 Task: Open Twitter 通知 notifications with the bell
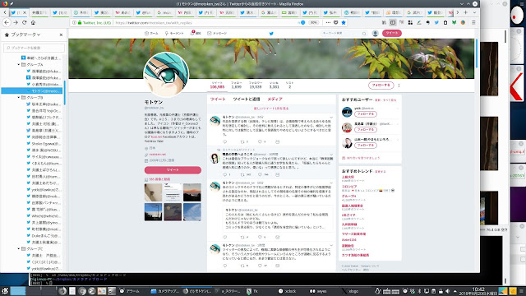click(196, 33)
